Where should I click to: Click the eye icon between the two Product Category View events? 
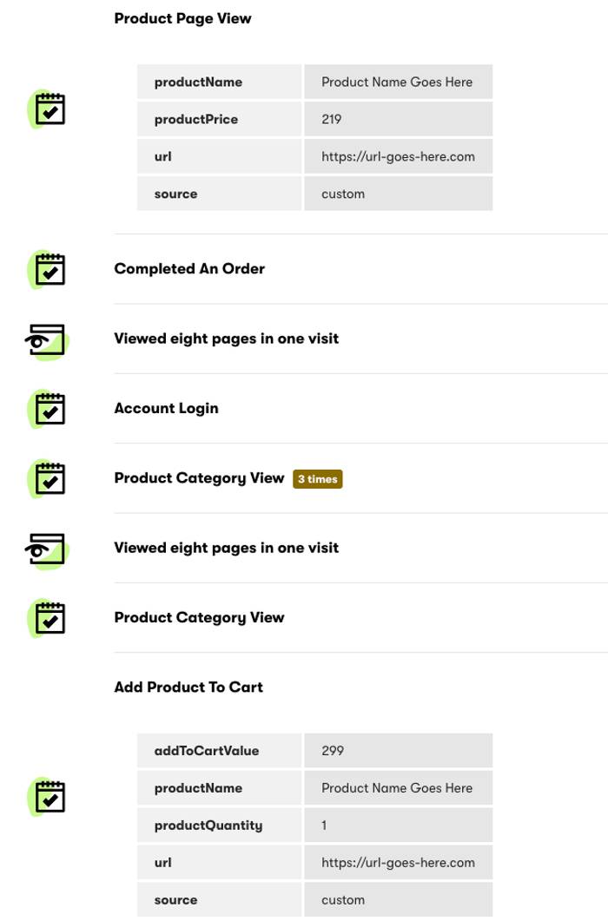46,549
